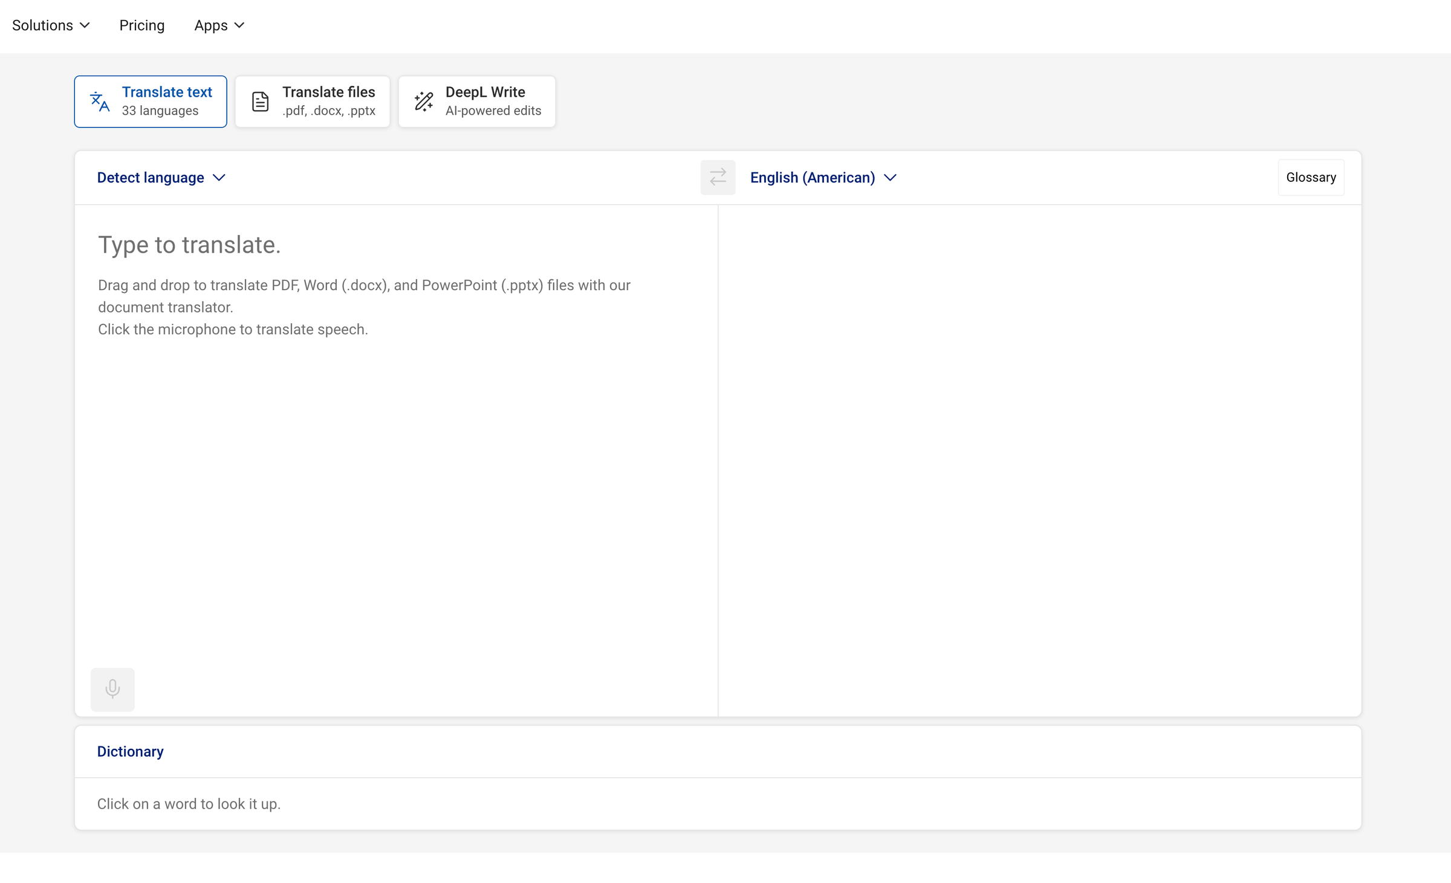Click the Glossary button
The width and height of the screenshot is (1451, 883).
[1310, 176]
